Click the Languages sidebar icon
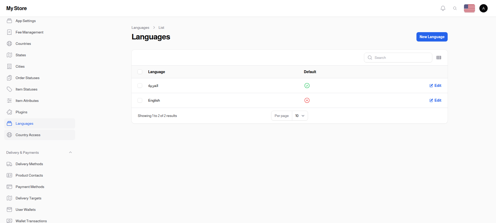The image size is (496, 223). pyautogui.click(x=9, y=123)
